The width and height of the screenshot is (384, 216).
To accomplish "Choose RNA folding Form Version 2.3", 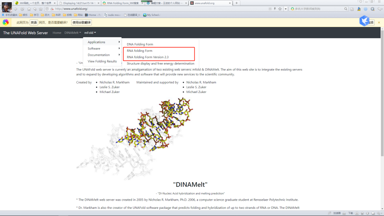I will tap(148, 57).
